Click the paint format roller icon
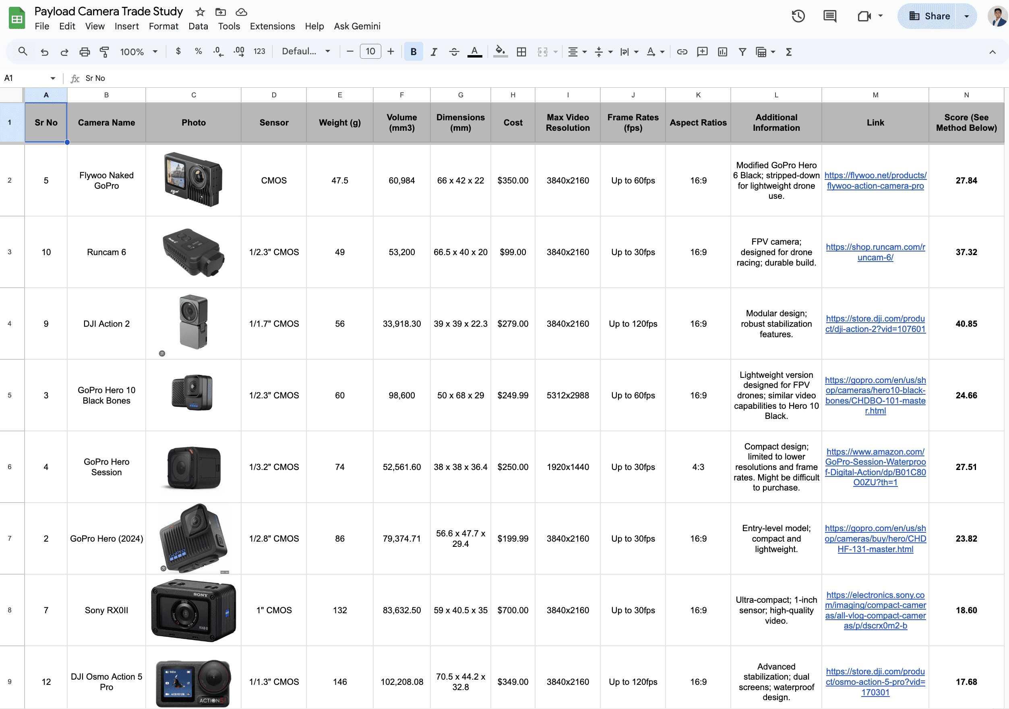The height and width of the screenshot is (709, 1009). coord(104,52)
